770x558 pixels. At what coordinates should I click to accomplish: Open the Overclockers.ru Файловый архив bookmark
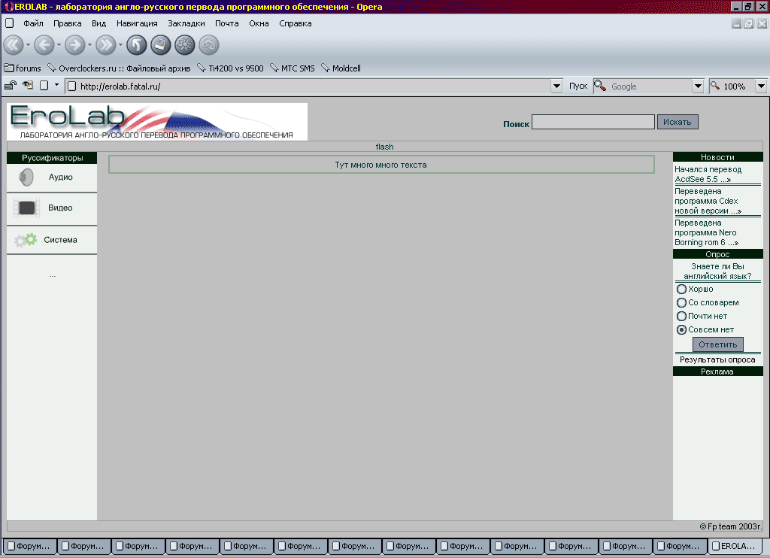119,68
